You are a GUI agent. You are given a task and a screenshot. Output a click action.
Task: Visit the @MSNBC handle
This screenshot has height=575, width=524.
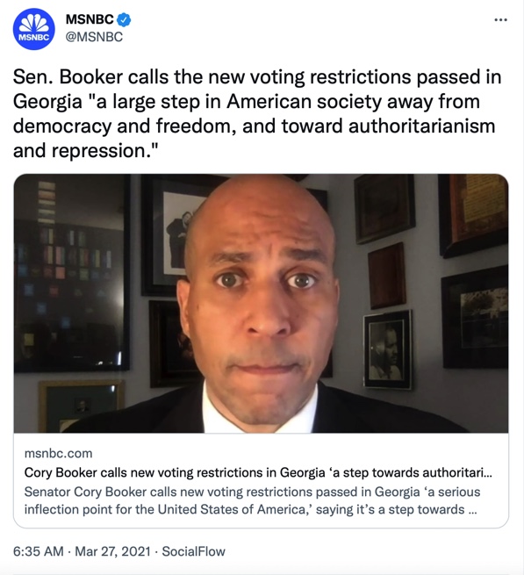(94, 38)
